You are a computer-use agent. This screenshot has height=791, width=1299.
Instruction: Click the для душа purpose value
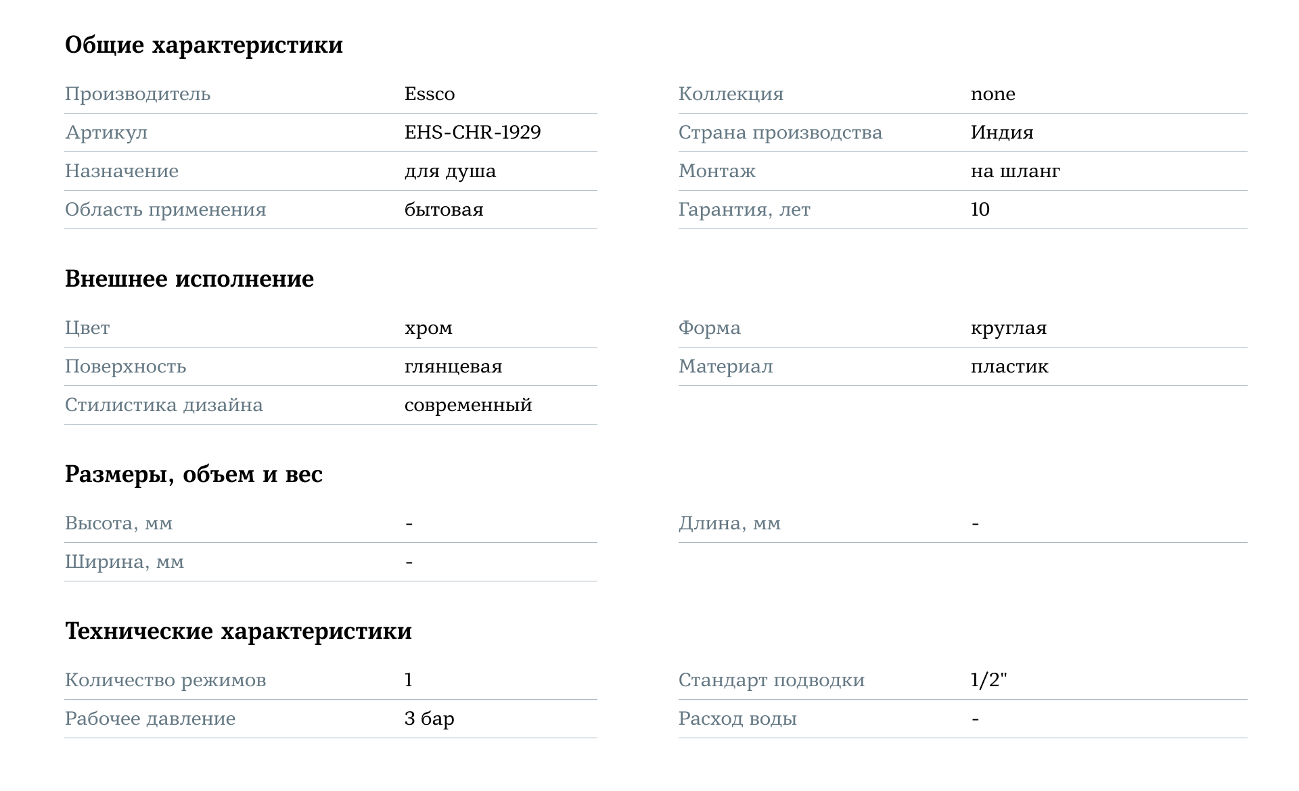click(450, 171)
